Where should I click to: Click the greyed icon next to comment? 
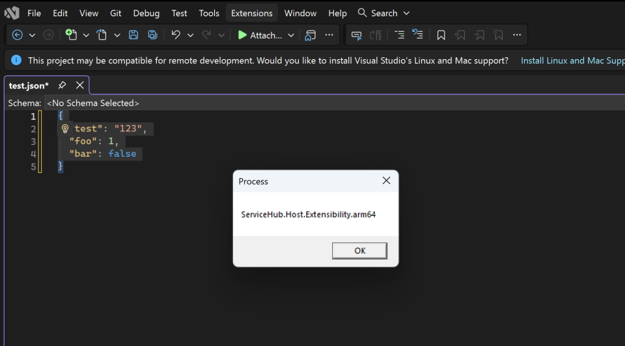point(376,35)
